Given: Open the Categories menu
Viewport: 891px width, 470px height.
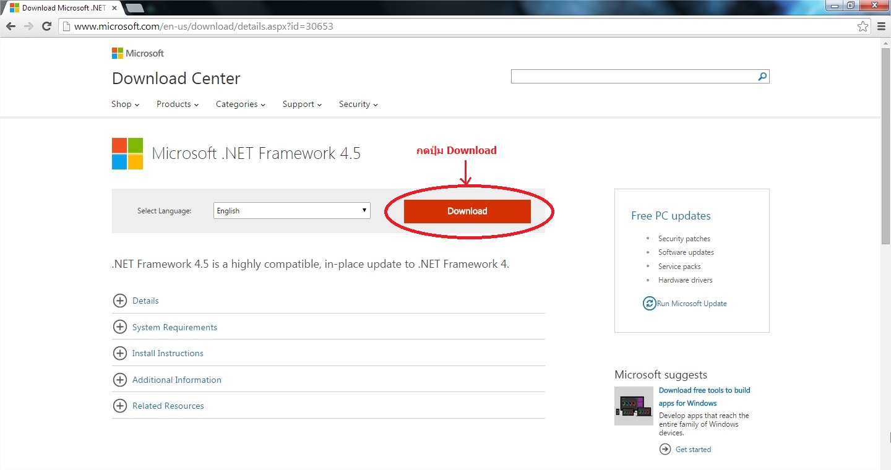Looking at the screenshot, I should pyautogui.click(x=240, y=105).
